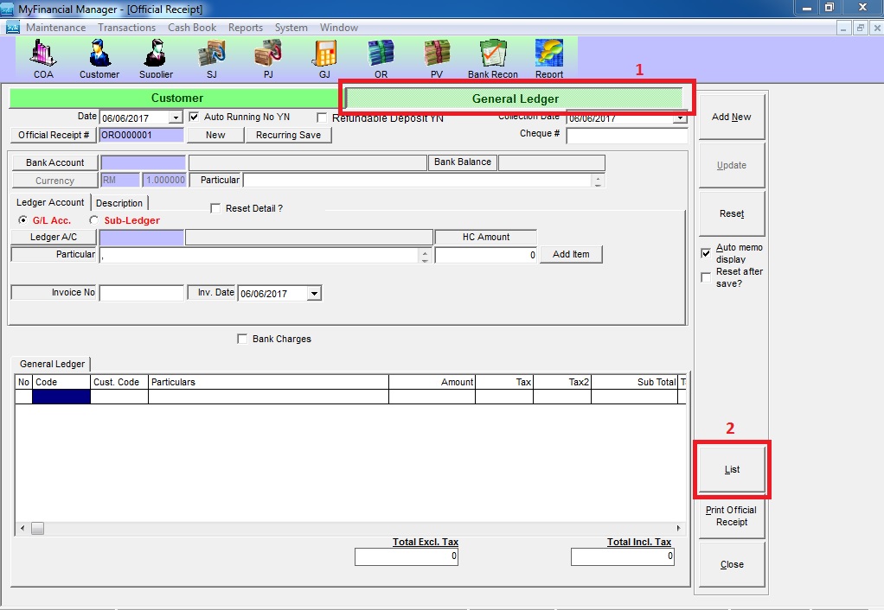Enable the Bank Charges checkbox
Image resolution: width=884 pixels, height=610 pixels.
(242, 340)
